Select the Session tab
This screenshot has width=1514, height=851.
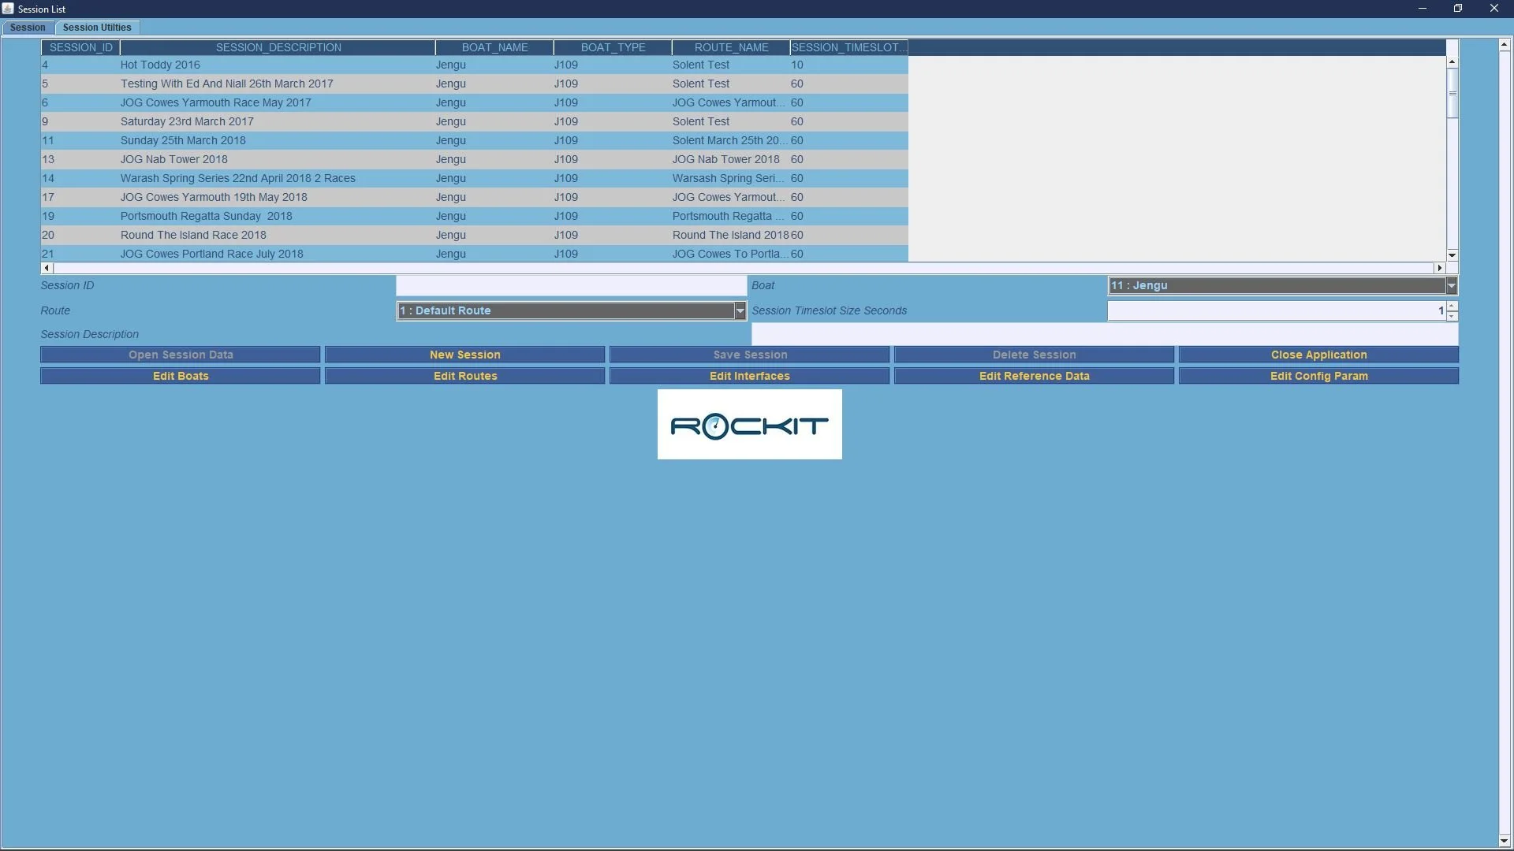click(28, 28)
